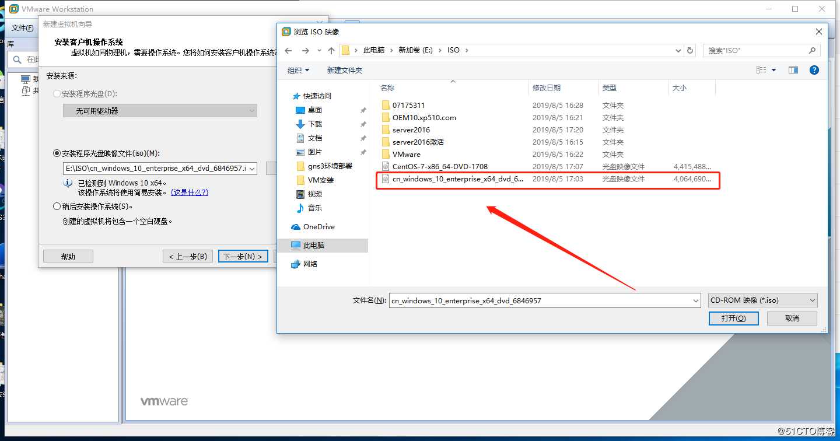Select 快速访问 in navigation pane
This screenshot has height=441, width=840.
(317, 96)
